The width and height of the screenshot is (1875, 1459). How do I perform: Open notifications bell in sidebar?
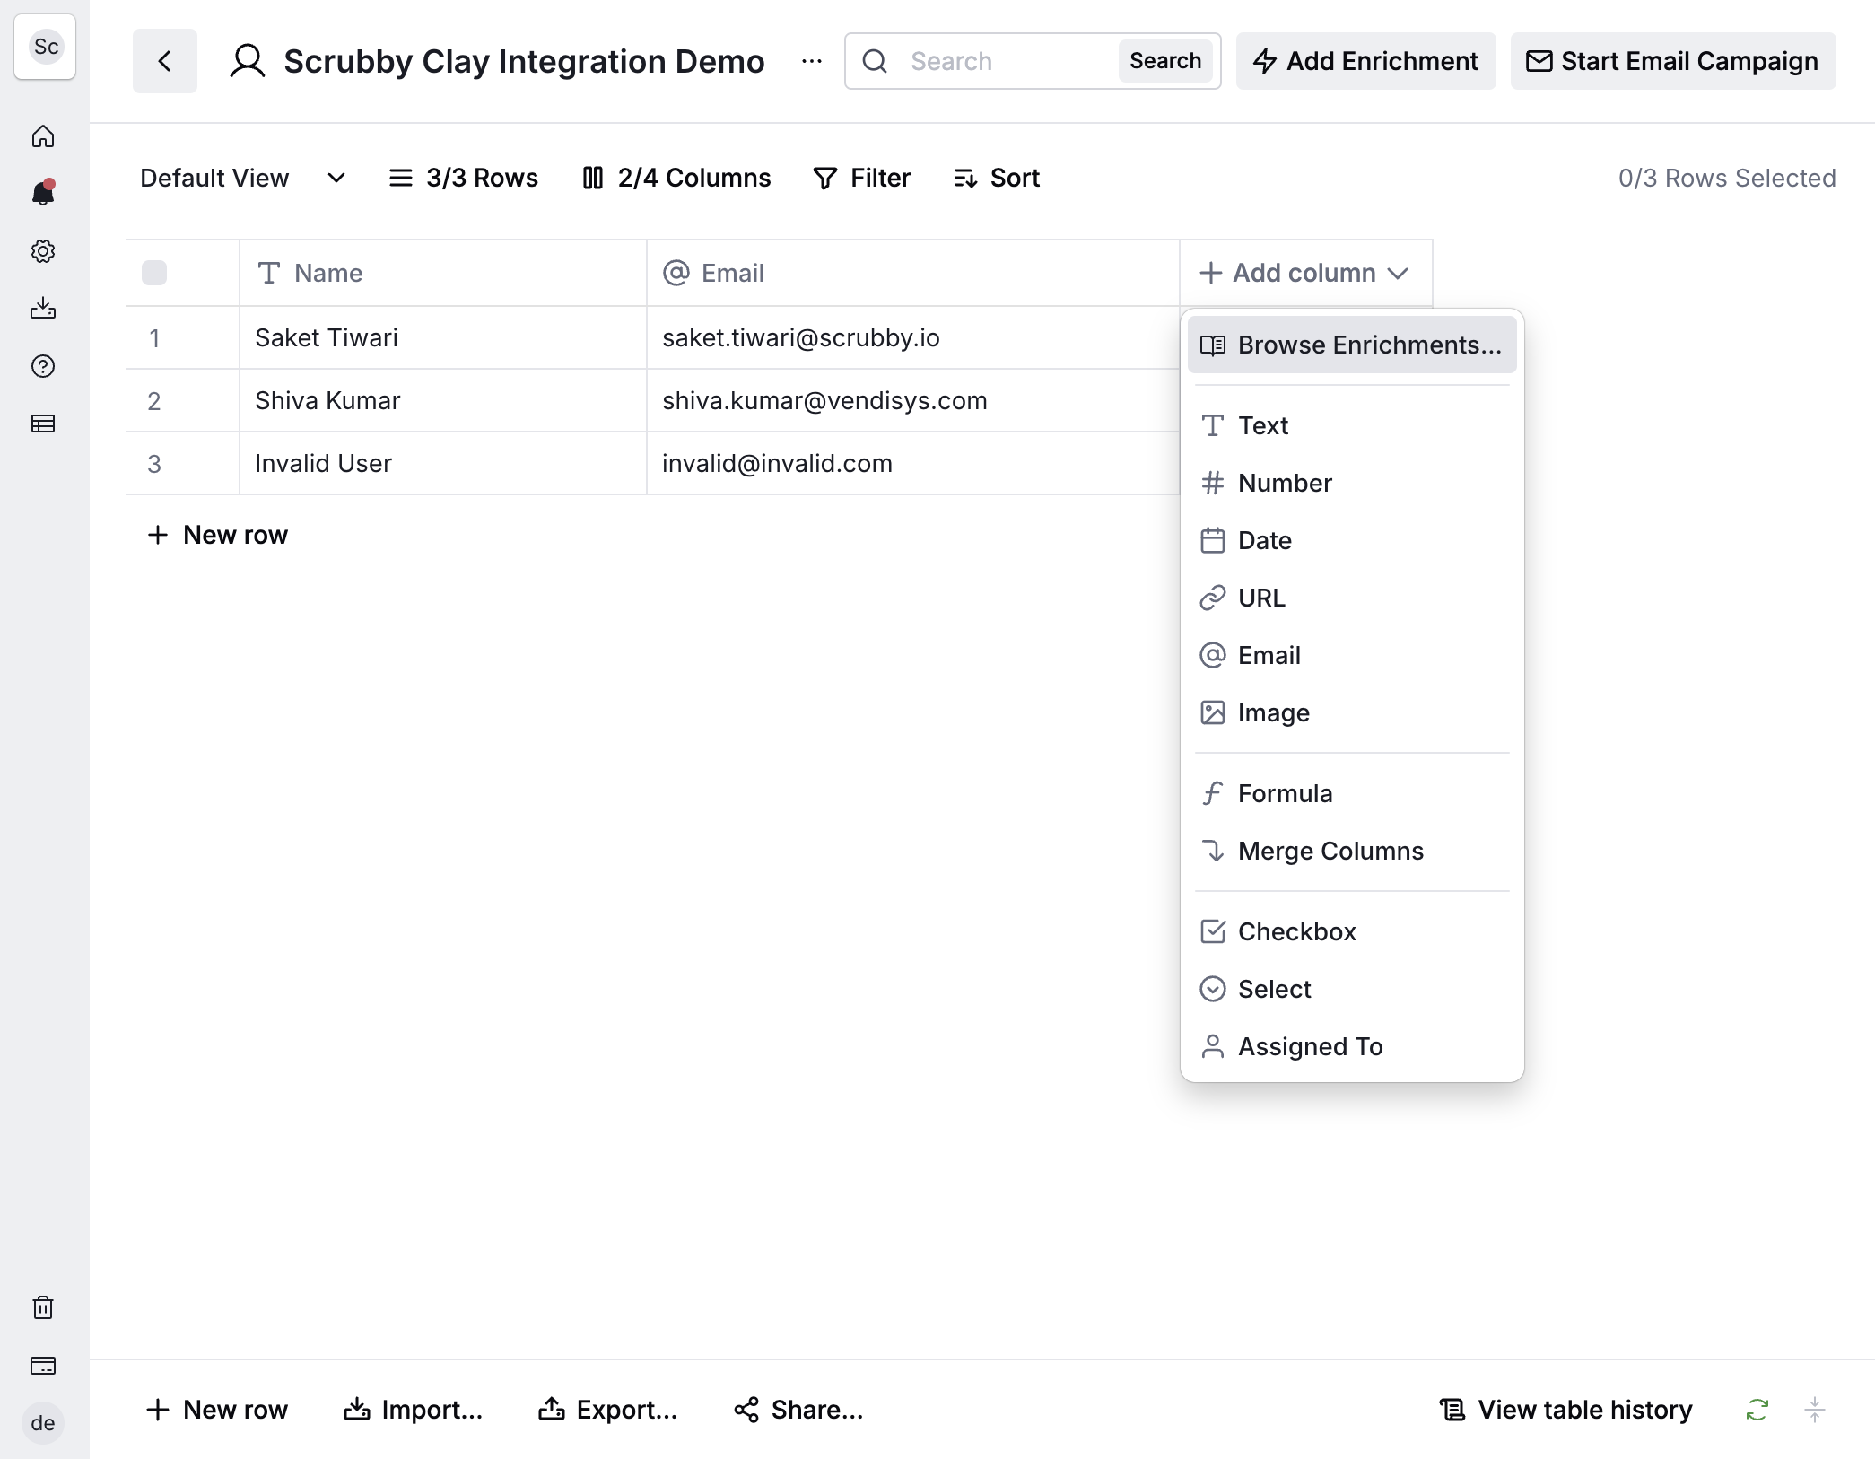[43, 193]
